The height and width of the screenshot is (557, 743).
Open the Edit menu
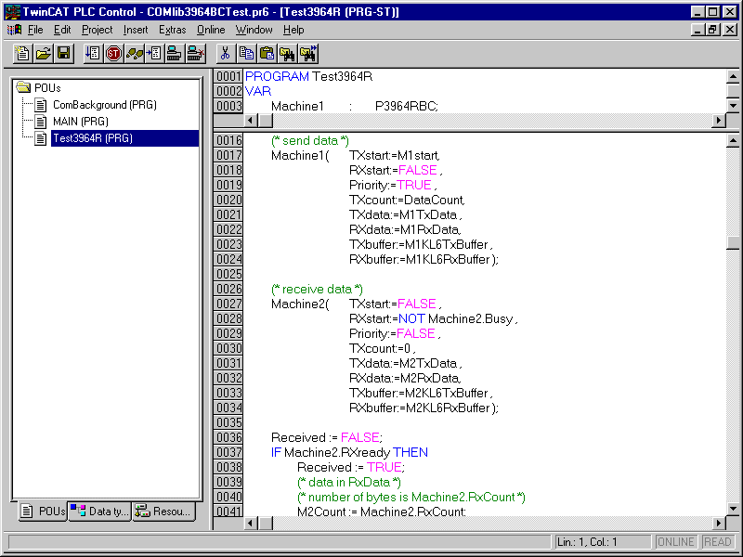coord(62,30)
